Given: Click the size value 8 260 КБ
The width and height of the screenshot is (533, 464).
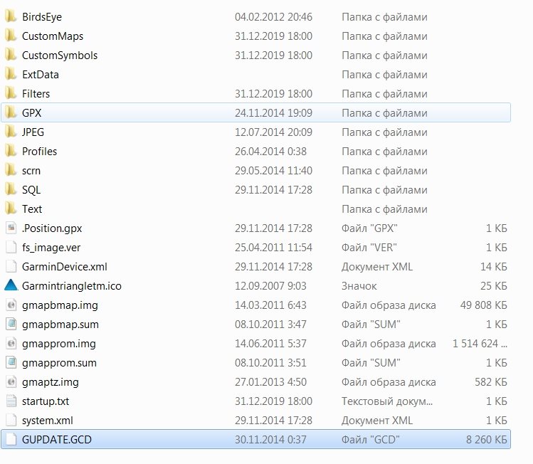Looking at the screenshot, I should point(487,440).
